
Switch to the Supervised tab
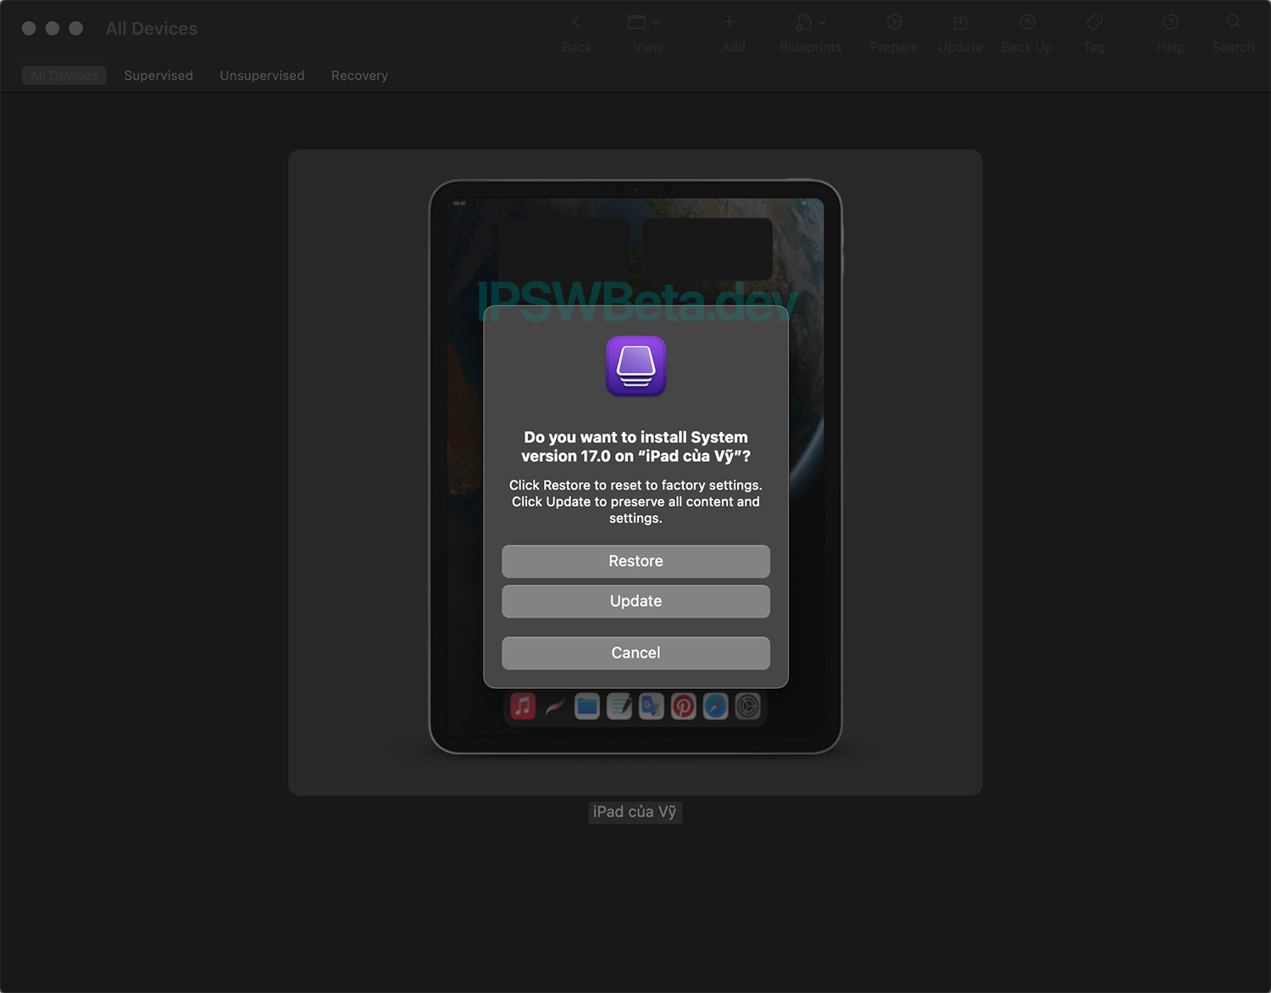[158, 75]
